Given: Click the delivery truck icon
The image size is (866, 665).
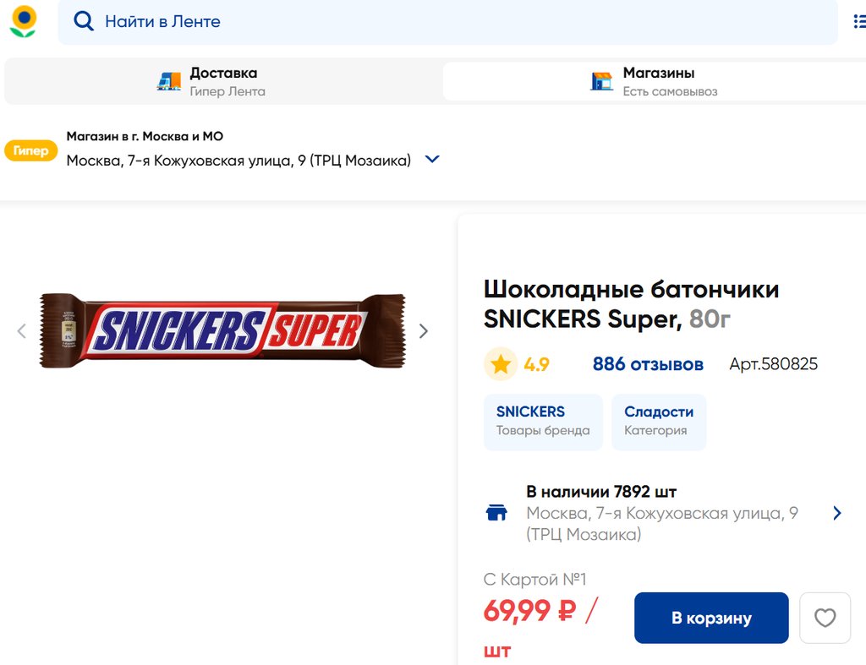Looking at the screenshot, I should click(x=169, y=81).
